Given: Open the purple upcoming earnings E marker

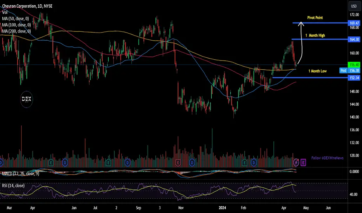Looking at the screenshot, I should coord(303,163).
